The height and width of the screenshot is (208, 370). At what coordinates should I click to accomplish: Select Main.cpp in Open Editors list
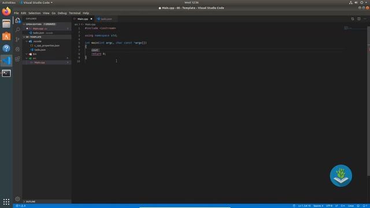[47, 28]
